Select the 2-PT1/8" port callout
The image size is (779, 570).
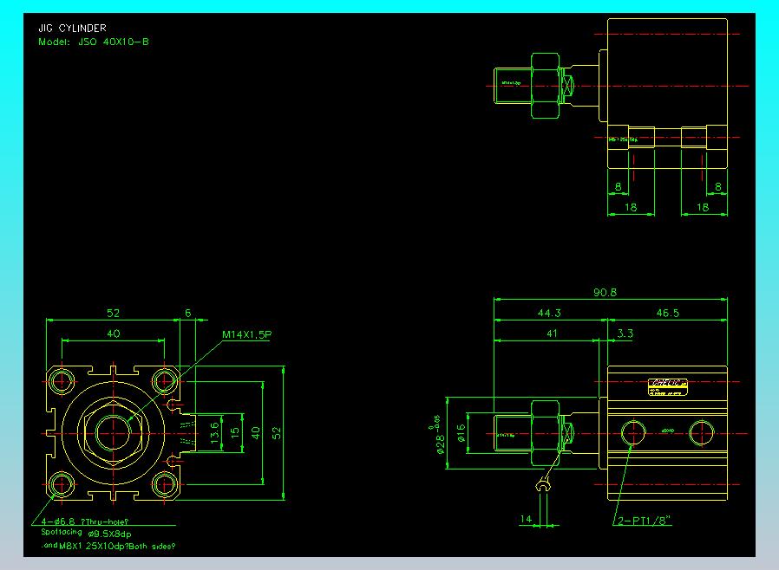tap(645, 521)
